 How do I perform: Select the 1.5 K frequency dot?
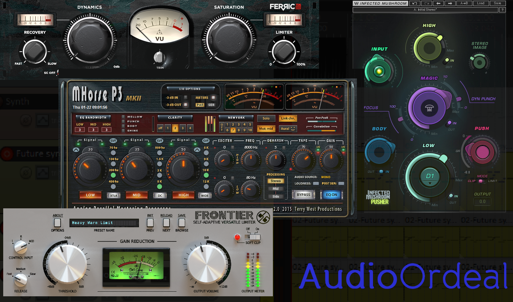160,164
